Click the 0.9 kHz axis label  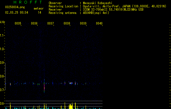(x=2, y=63)
